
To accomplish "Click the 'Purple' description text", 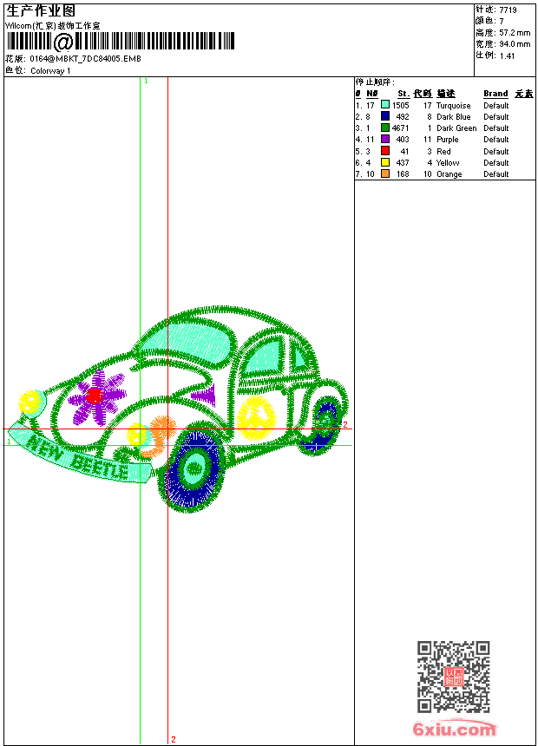I will (x=448, y=140).
